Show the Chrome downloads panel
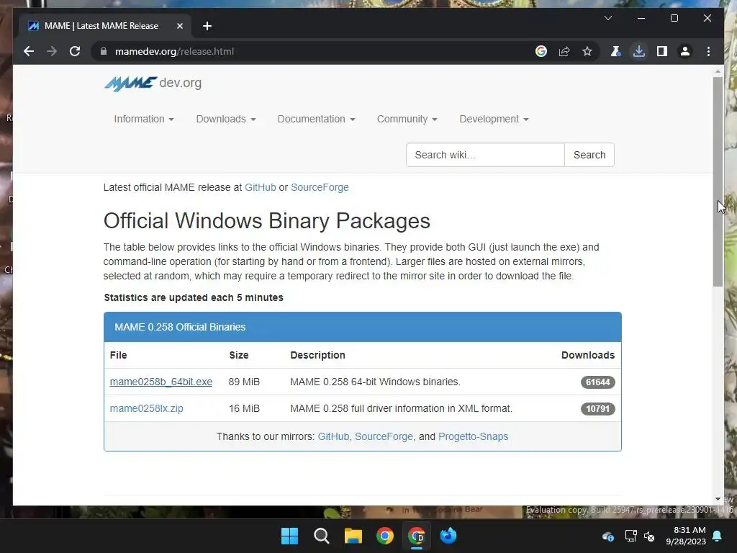Screen dimensions: 737x553 click(x=639, y=51)
